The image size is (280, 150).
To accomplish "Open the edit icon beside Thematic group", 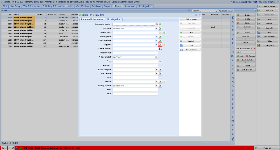I will click(x=160, y=37).
